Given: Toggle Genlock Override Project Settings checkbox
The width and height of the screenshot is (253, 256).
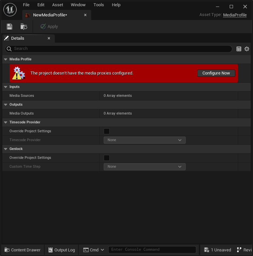Looking at the screenshot, I should [x=107, y=158].
